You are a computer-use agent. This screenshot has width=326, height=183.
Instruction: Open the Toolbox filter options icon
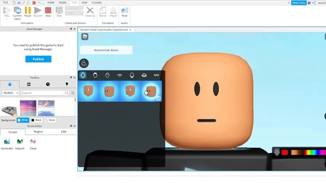[x=73, y=93]
